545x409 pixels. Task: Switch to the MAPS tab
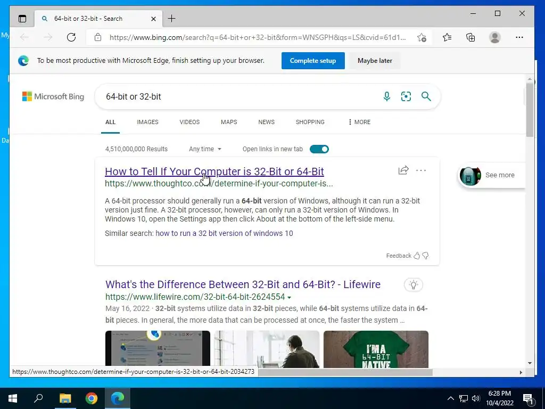229,122
